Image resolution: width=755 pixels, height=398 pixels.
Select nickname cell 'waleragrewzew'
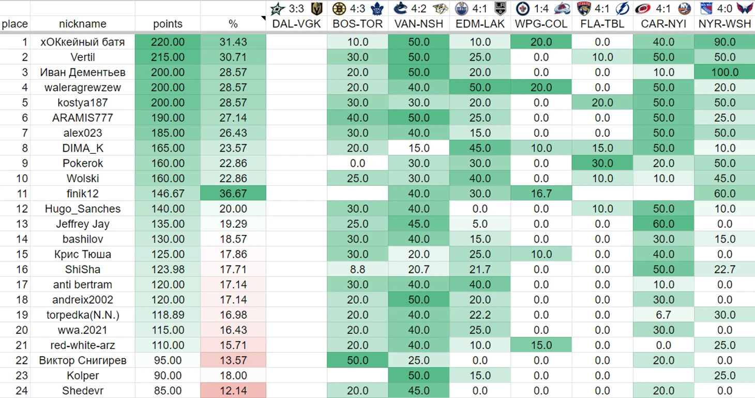83,87
